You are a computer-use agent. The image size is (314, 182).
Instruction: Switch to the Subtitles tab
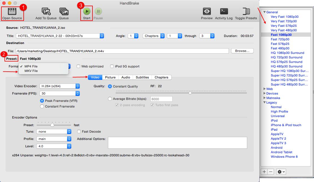pyautogui.click(x=142, y=77)
